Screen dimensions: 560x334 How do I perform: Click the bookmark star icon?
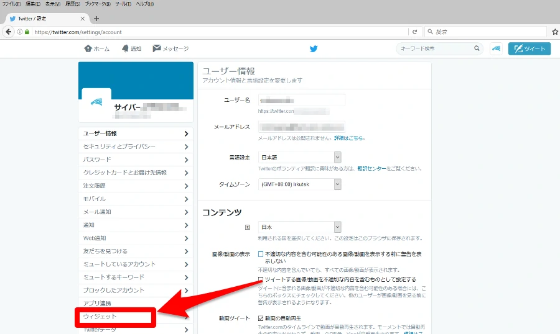pos(555,32)
